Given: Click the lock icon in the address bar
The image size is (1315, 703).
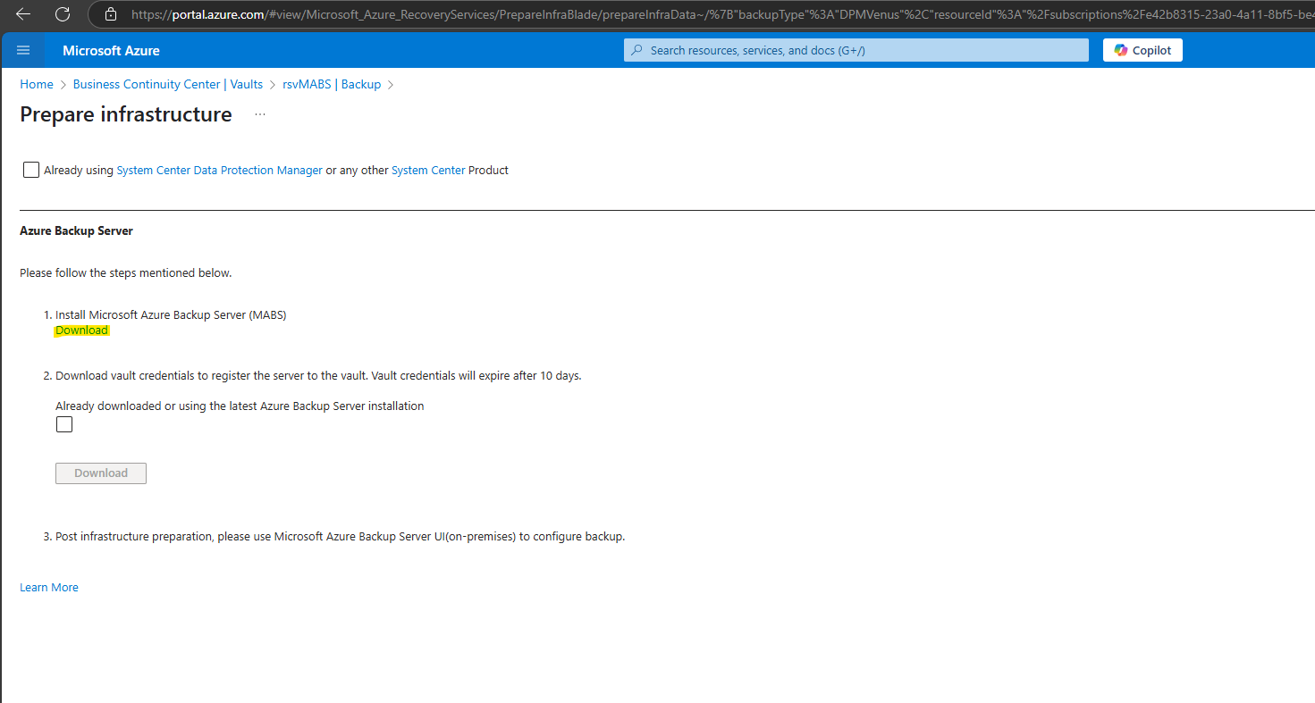Looking at the screenshot, I should click(x=111, y=14).
